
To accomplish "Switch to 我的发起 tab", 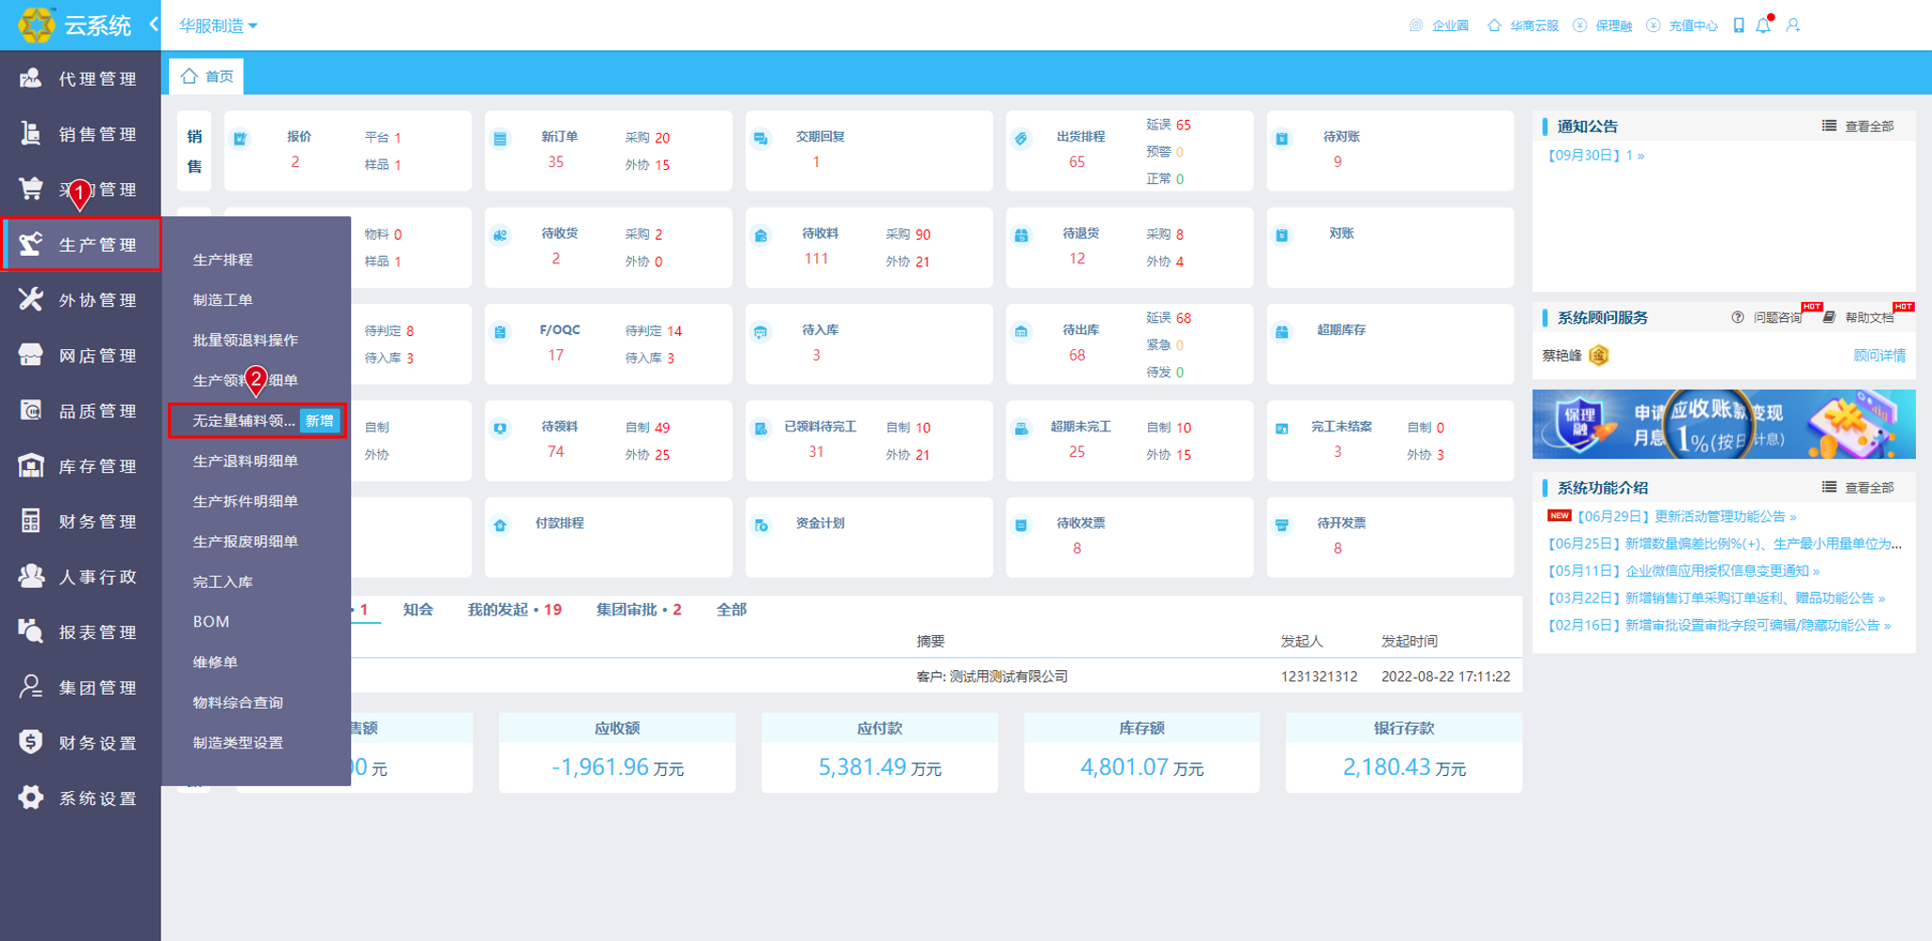I will (514, 610).
